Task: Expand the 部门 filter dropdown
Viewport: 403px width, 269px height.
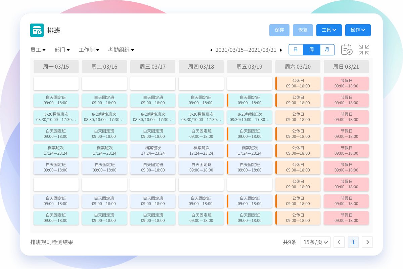Action: coord(62,50)
